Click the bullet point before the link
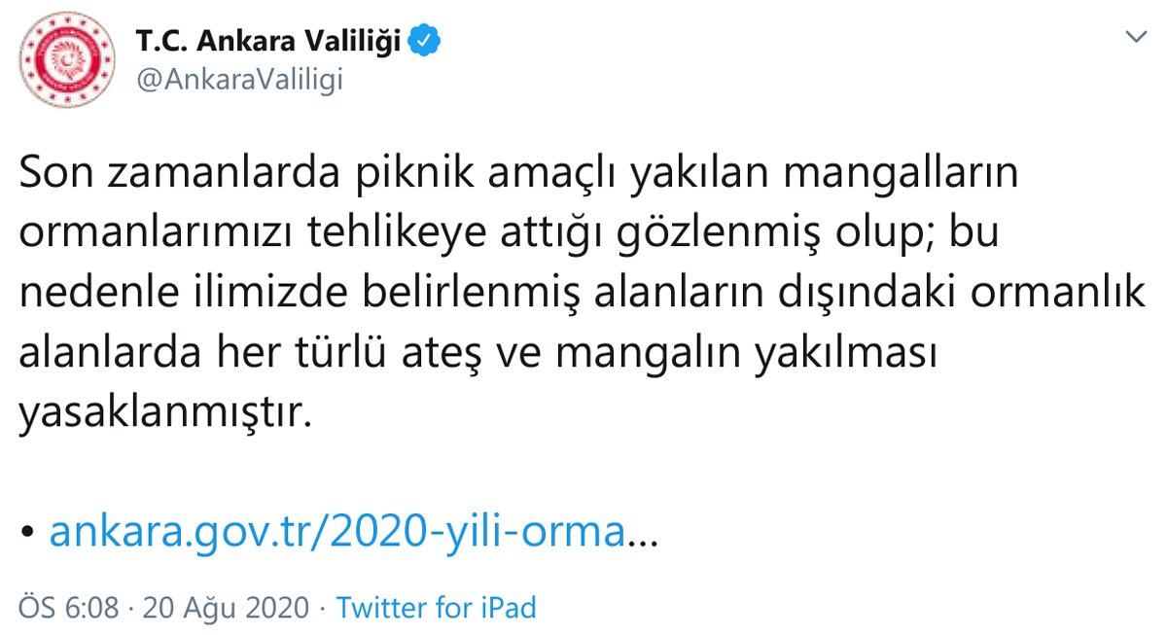This screenshot has width=1167, height=635. click(x=28, y=533)
